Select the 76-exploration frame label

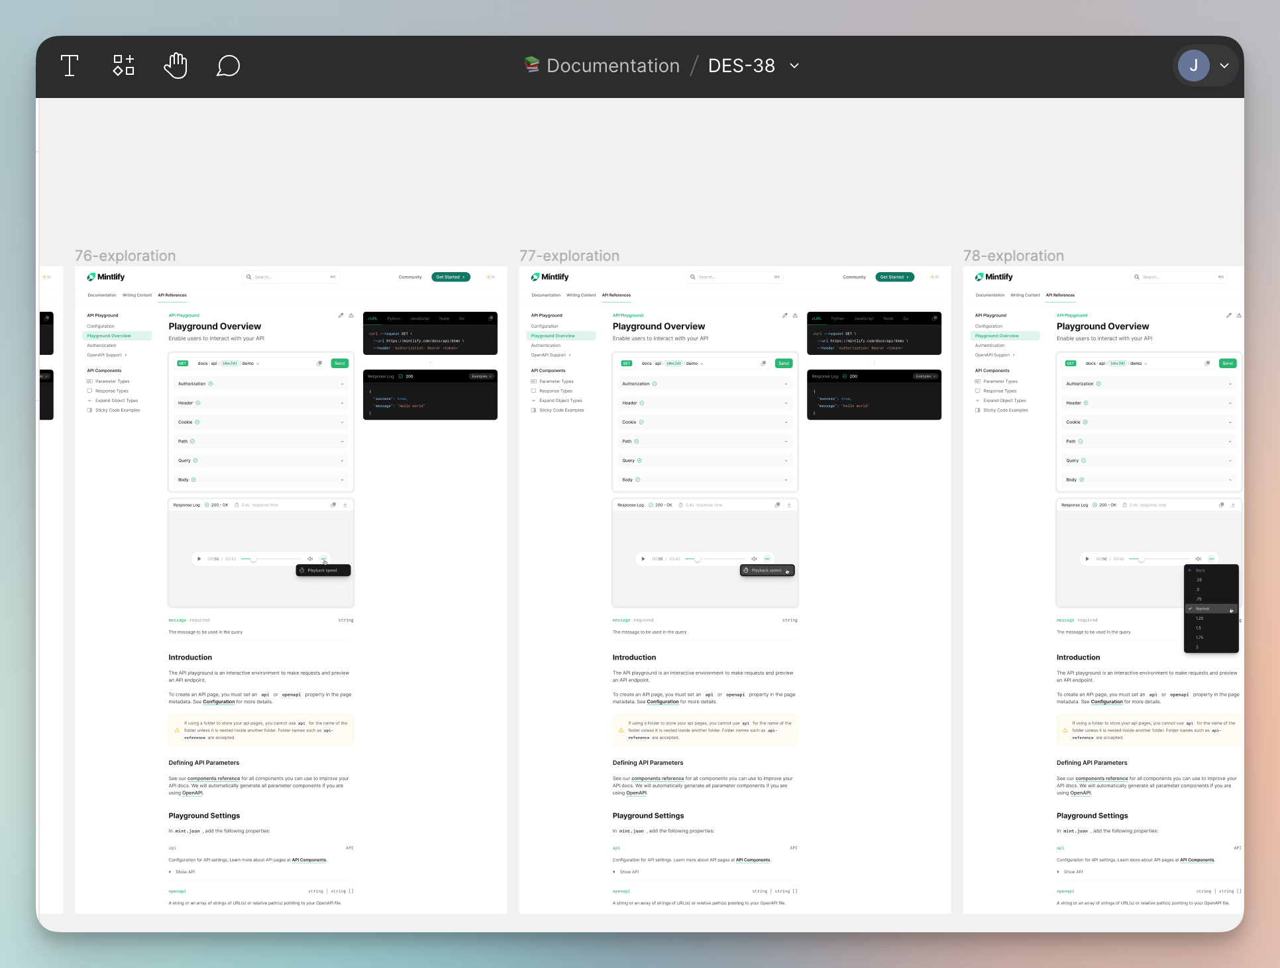tap(125, 256)
